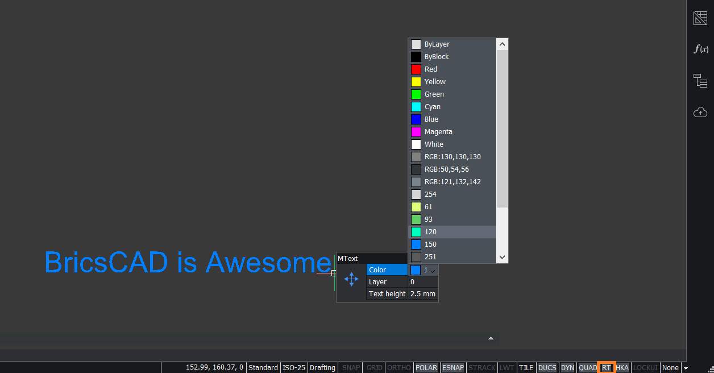The image size is (714, 373).
Task: Toggle RT in the status bar
Action: coord(607,368)
